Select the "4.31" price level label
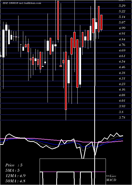This screenshot has width=132, height=185. tap(122, 78)
